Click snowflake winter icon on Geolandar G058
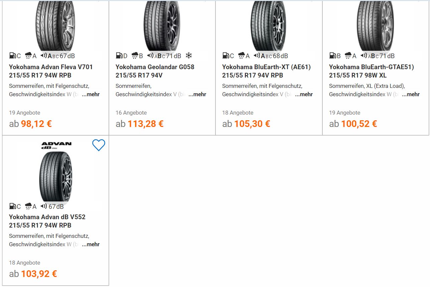Image resolution: width=430 pixels, height=287 pixels. 189,55
